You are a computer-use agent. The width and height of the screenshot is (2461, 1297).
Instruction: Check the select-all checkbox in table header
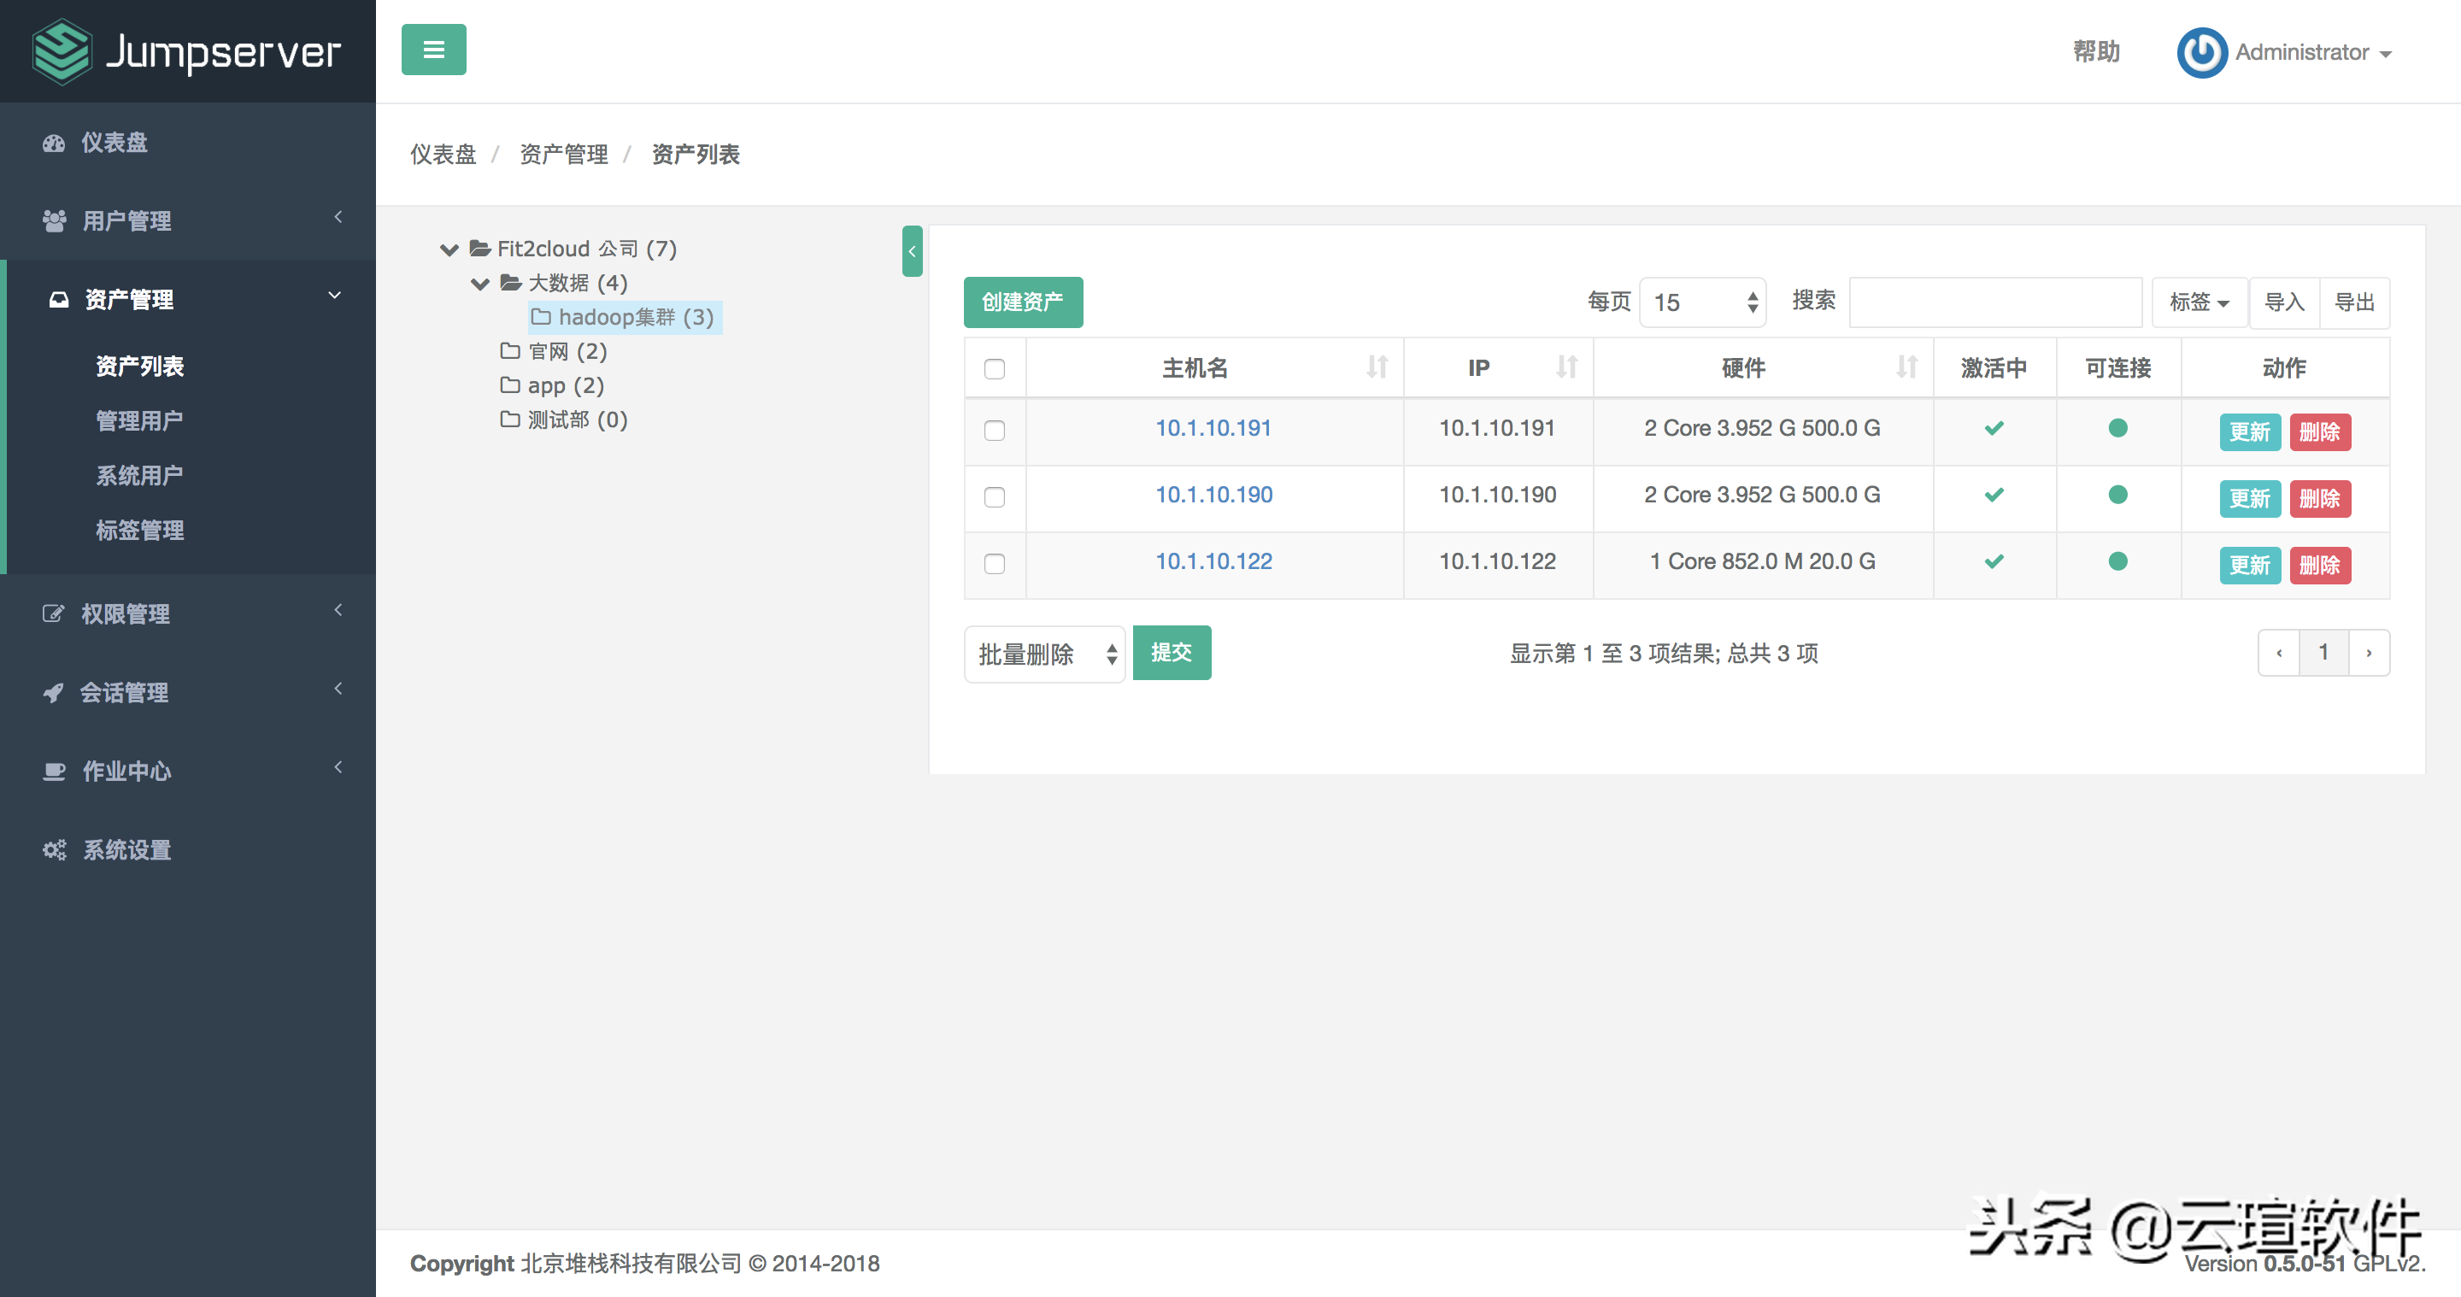tap(995, 368)
